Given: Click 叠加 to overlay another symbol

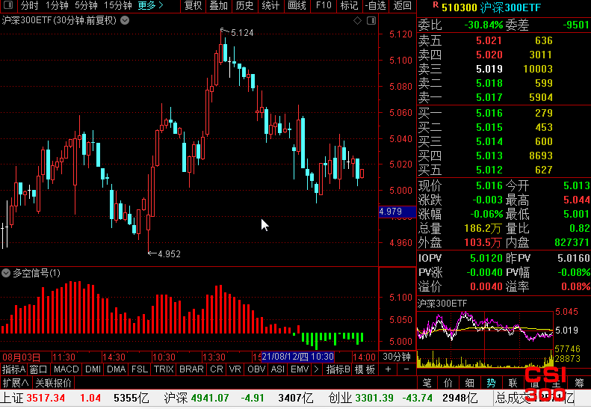Looking at the screenshot, I should (x=219, y=6).
